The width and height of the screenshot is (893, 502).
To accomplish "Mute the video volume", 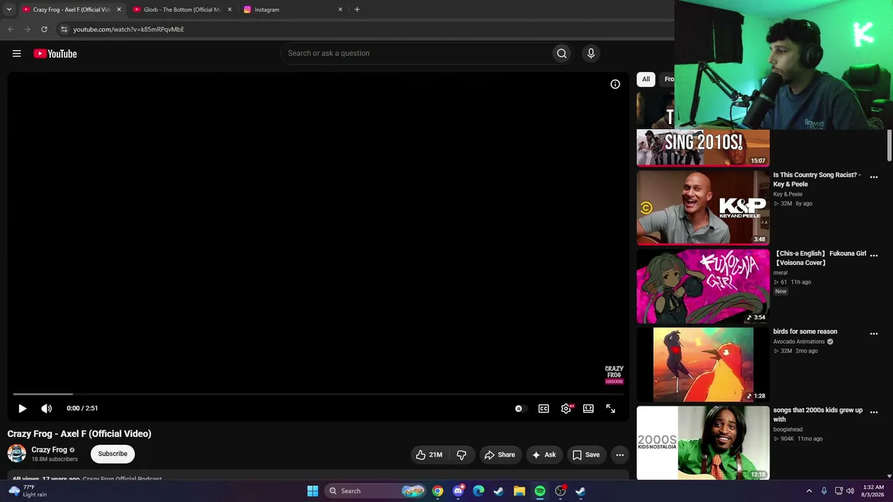I will 46,409.
